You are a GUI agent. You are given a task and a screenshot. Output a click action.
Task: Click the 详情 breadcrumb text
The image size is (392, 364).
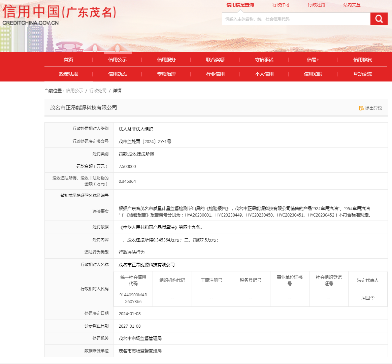click(117, 91)
